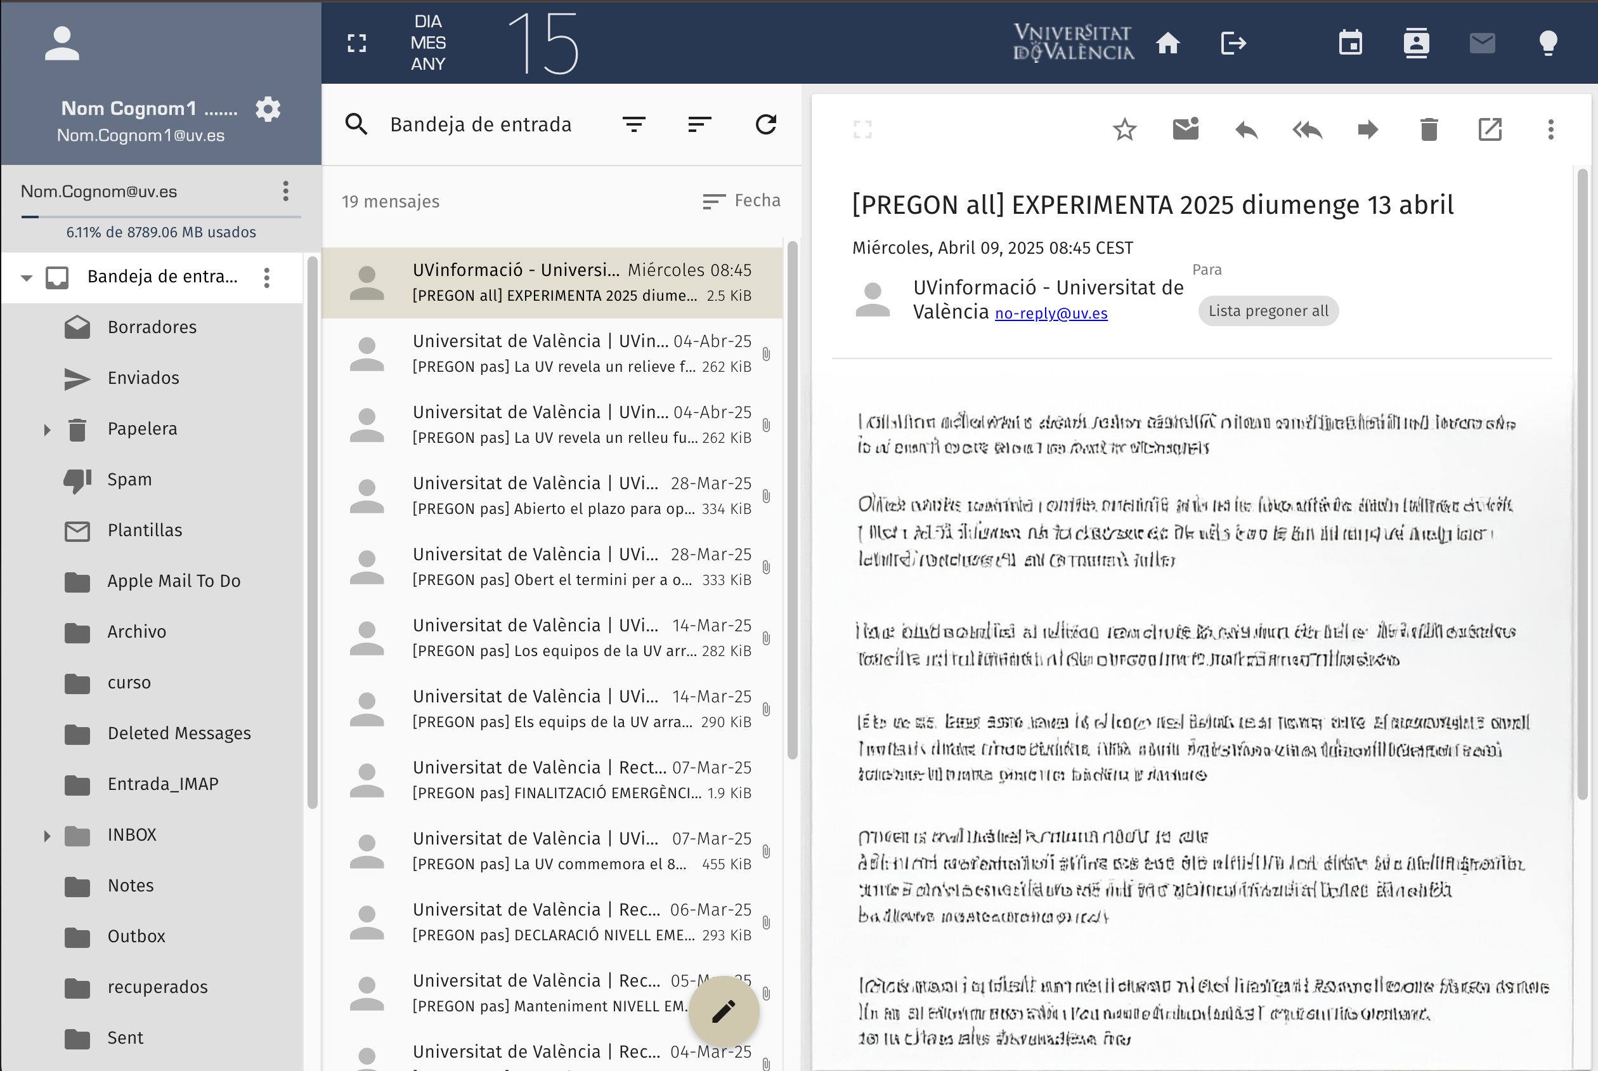Open message Els equips de la UV arra...
The height and width of the screenshot is (1071, 1598).
click(552, 709)
